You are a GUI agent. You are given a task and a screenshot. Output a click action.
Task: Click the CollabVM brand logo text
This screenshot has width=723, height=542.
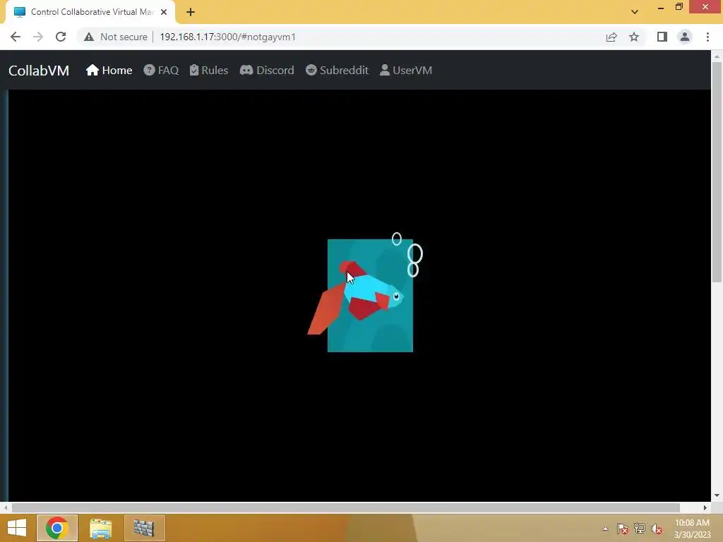(x=39, y=71)
